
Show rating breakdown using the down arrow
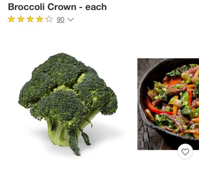[x=70, y=20]
